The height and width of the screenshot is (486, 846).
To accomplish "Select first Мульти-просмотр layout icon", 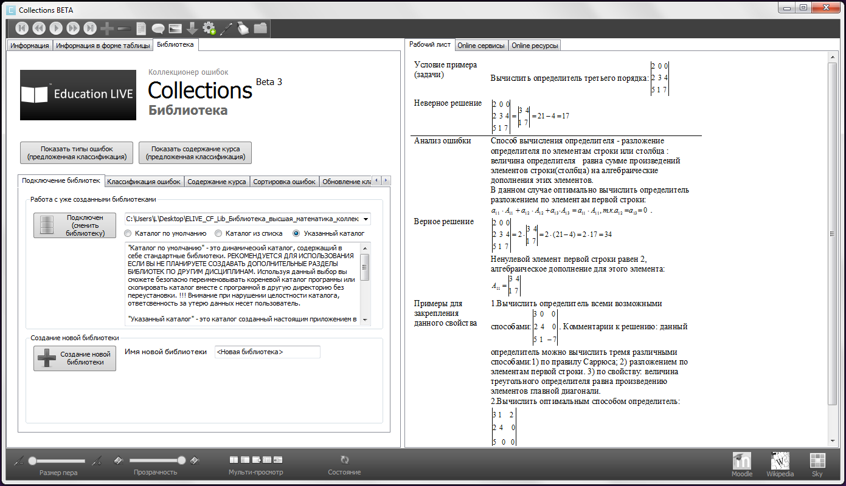I will pyautogui.click(x=234, y=460).
